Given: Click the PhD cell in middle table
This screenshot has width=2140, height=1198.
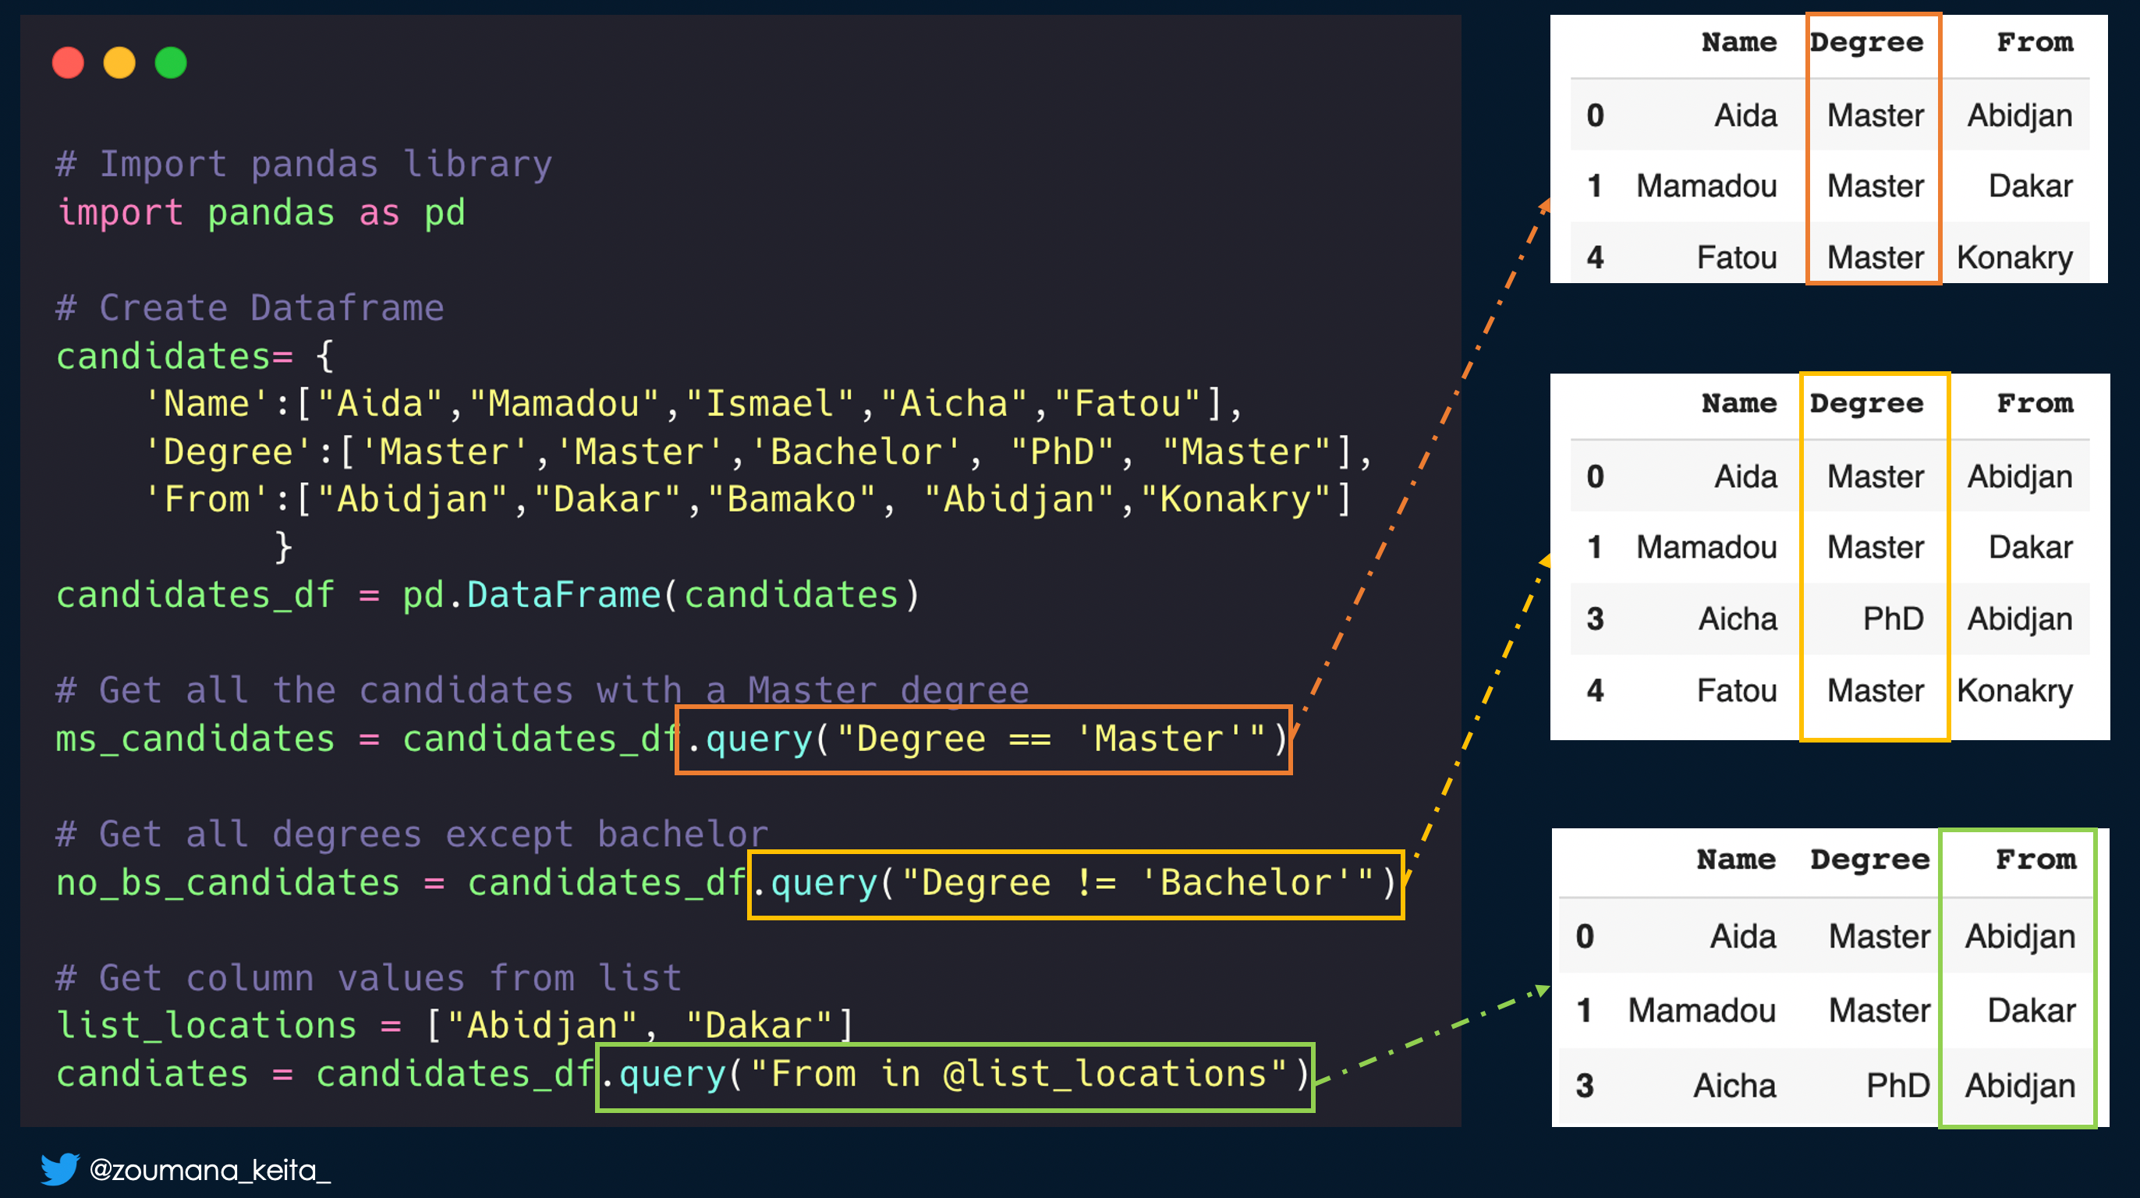Looking at the screenshot, I should pos(1893,619).
